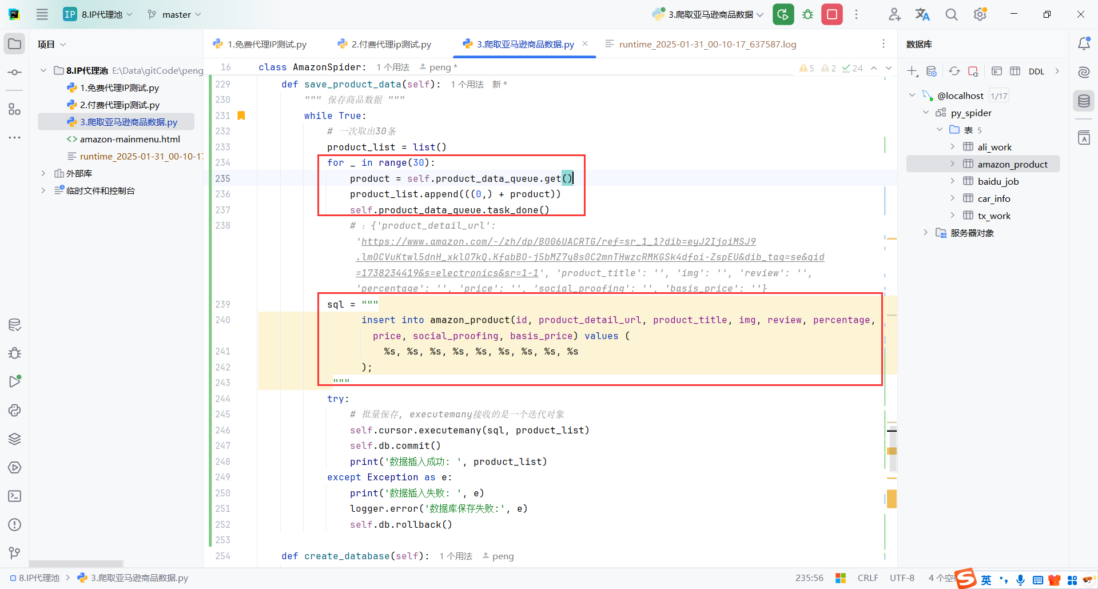
Task: Open the Terminal tool window
Action: click(15, 496)
